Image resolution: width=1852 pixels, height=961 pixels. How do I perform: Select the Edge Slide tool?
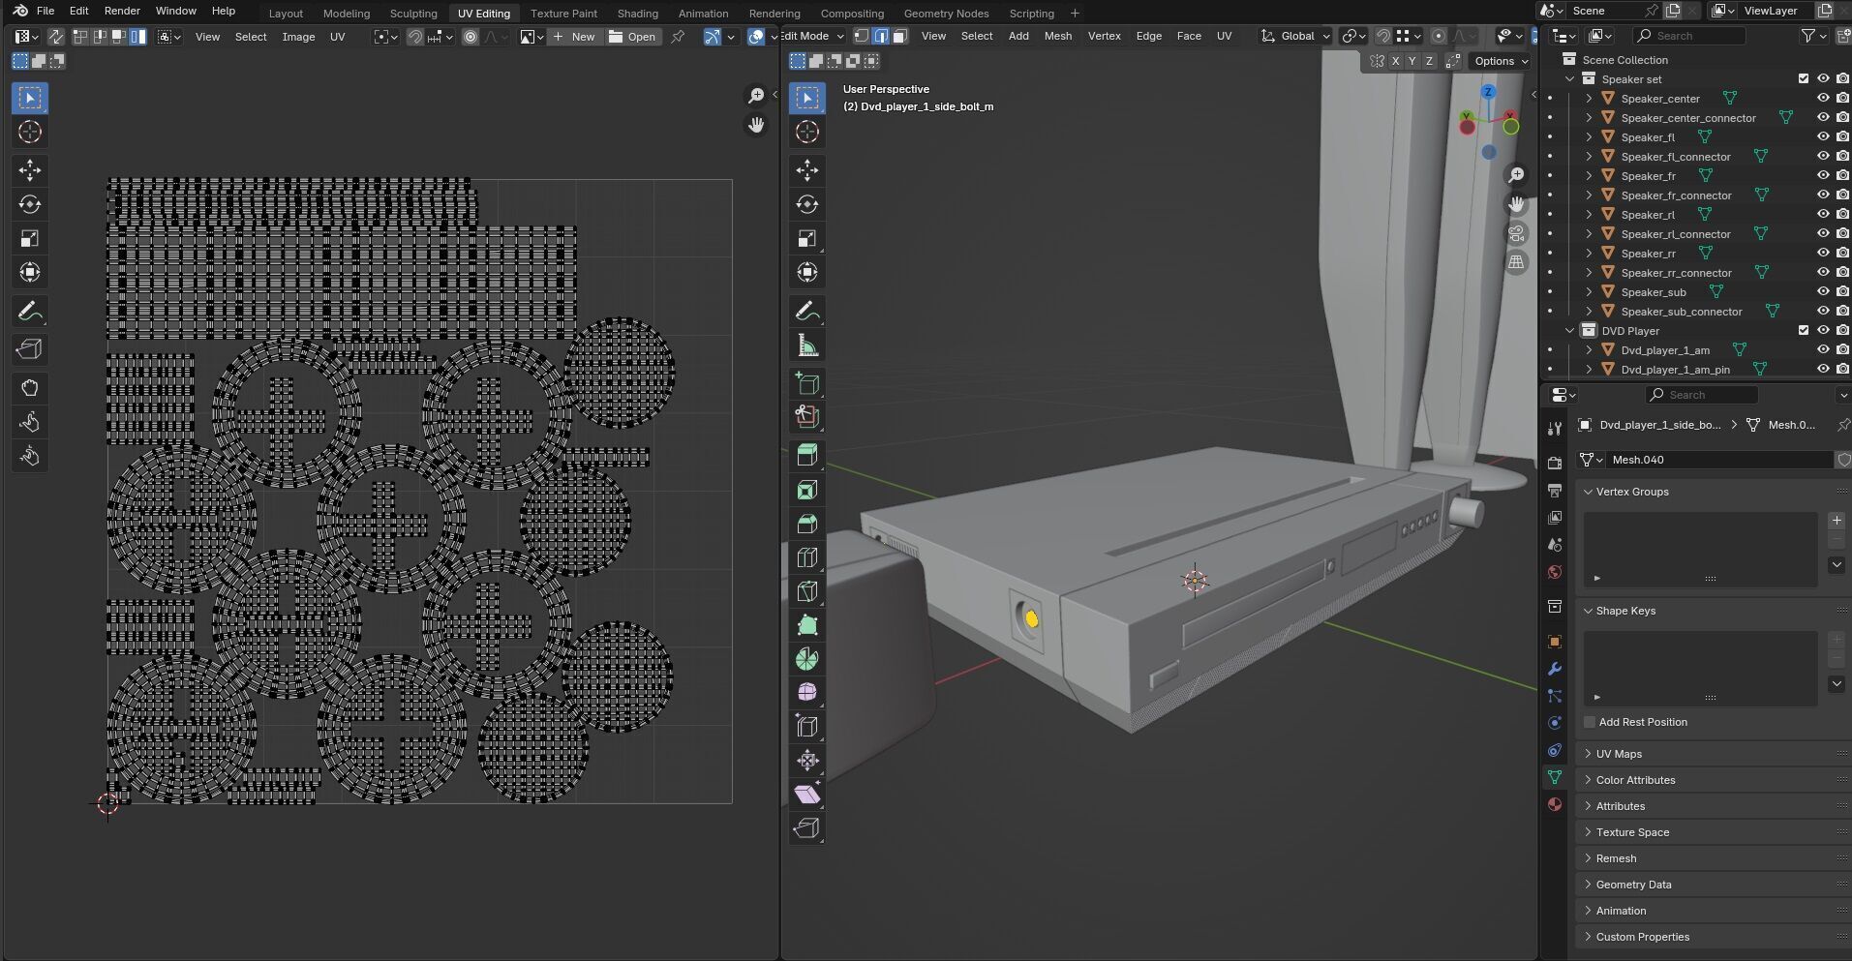807,727
